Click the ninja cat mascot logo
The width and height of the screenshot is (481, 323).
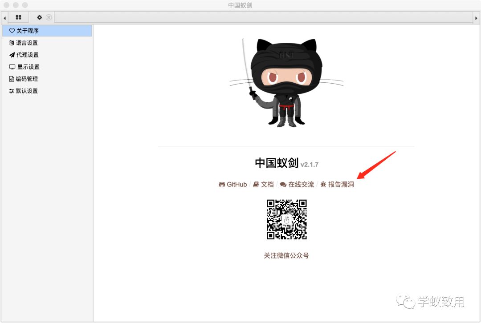coord(286,83)
